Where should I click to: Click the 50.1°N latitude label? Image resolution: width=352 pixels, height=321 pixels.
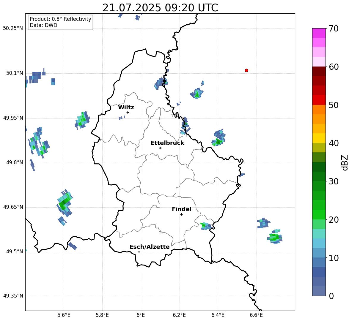[x=14, y=73]
